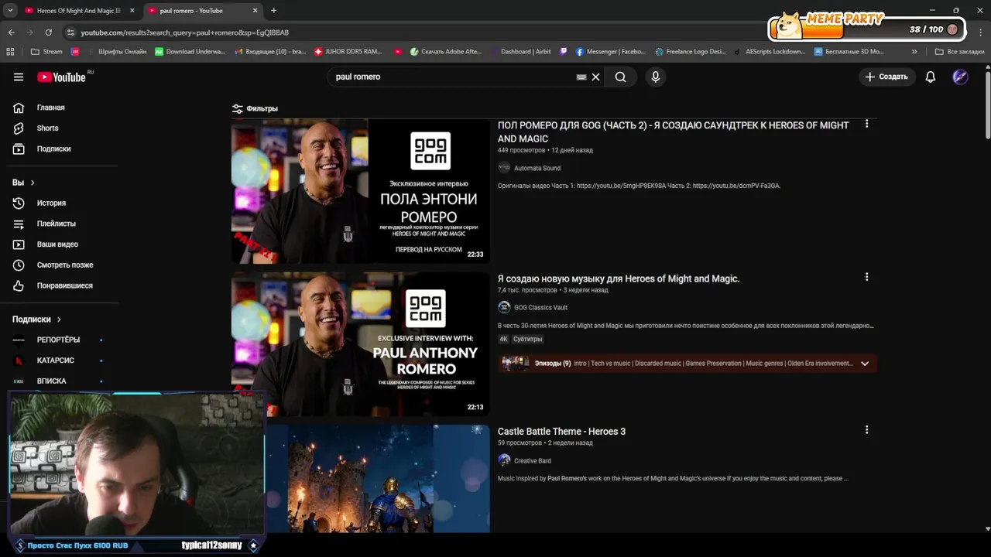The image size is (991, 557).
Task: Open the on-screen keyboard icon in search
Action: [581, 77]
